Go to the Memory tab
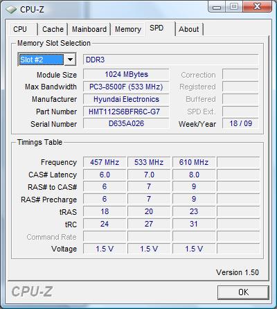Viewport: 277px width, 309px height. [x=128, y=29]
